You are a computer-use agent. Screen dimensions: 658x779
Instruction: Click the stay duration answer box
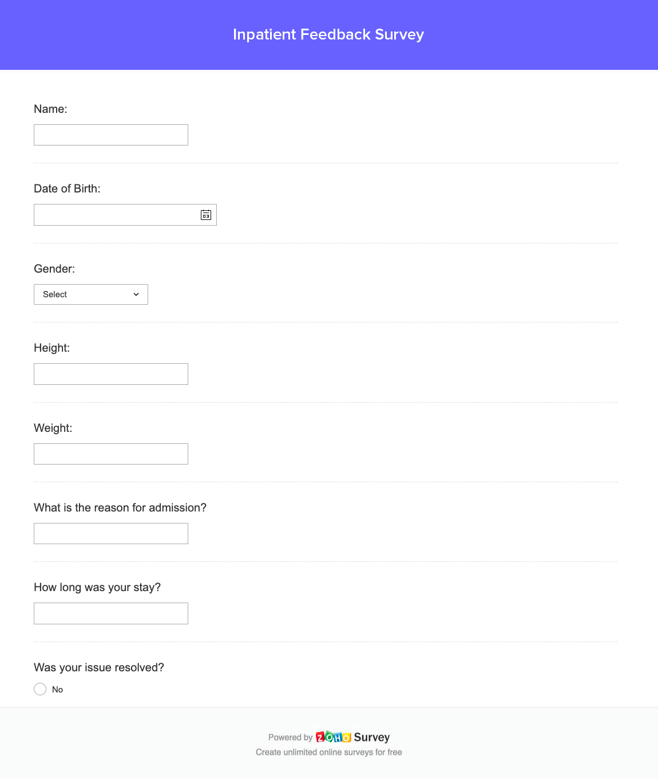click(x=110, y=613)
